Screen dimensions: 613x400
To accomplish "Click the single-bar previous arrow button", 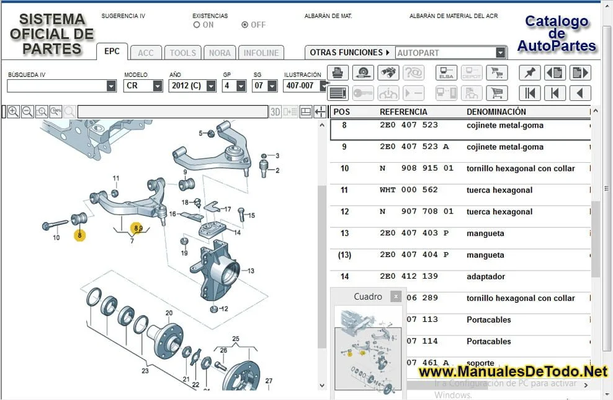I will (555, 93).
